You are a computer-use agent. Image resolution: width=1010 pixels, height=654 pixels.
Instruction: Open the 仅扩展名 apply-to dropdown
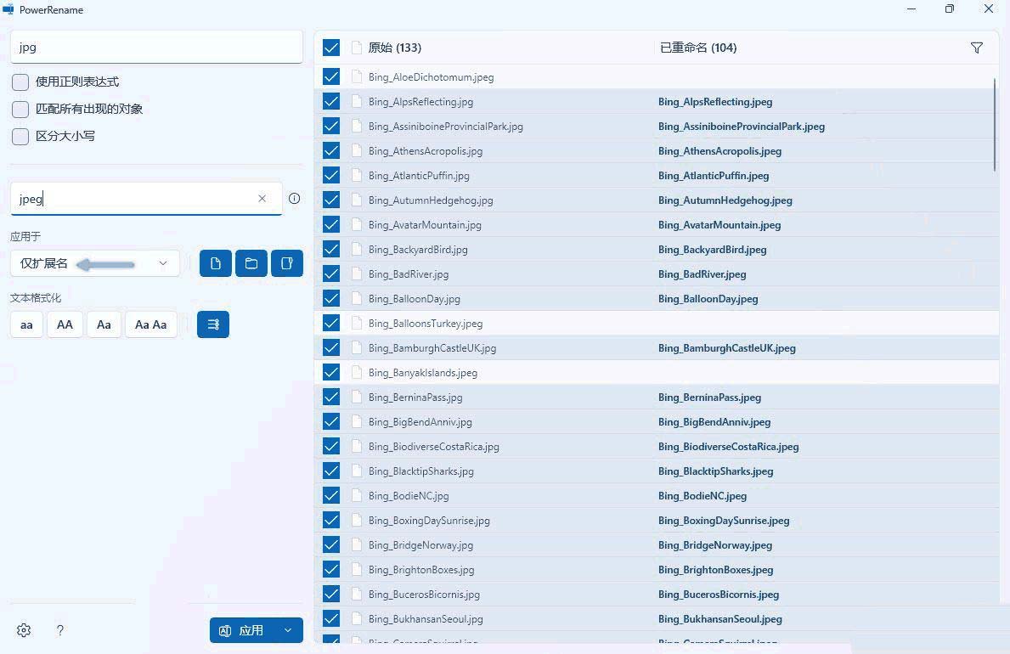[x=95, y=263]
